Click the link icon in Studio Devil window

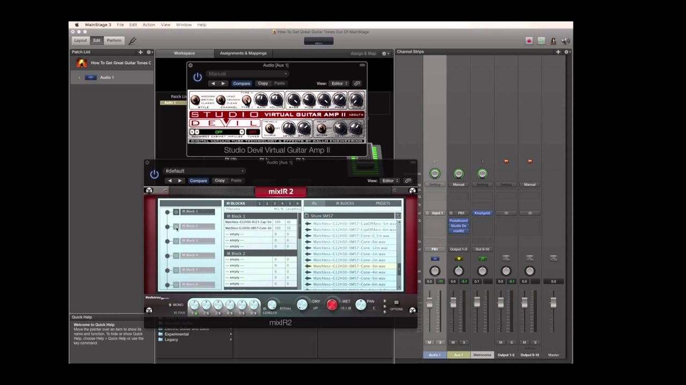tap(357, 83)
